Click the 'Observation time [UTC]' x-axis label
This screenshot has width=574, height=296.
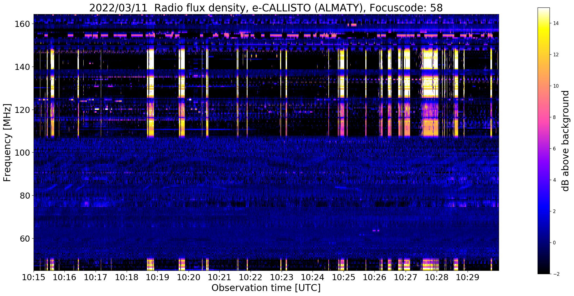(266, 288)
